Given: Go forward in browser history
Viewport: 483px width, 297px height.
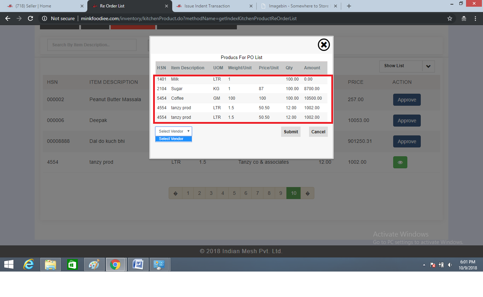Looking at the screenshot, I should pos(19,18).
